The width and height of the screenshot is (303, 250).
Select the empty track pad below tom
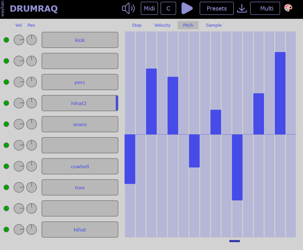[80, 208]
